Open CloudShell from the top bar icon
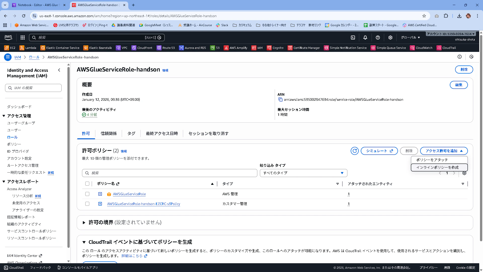The image size is (483, 272). pos(353,38)
